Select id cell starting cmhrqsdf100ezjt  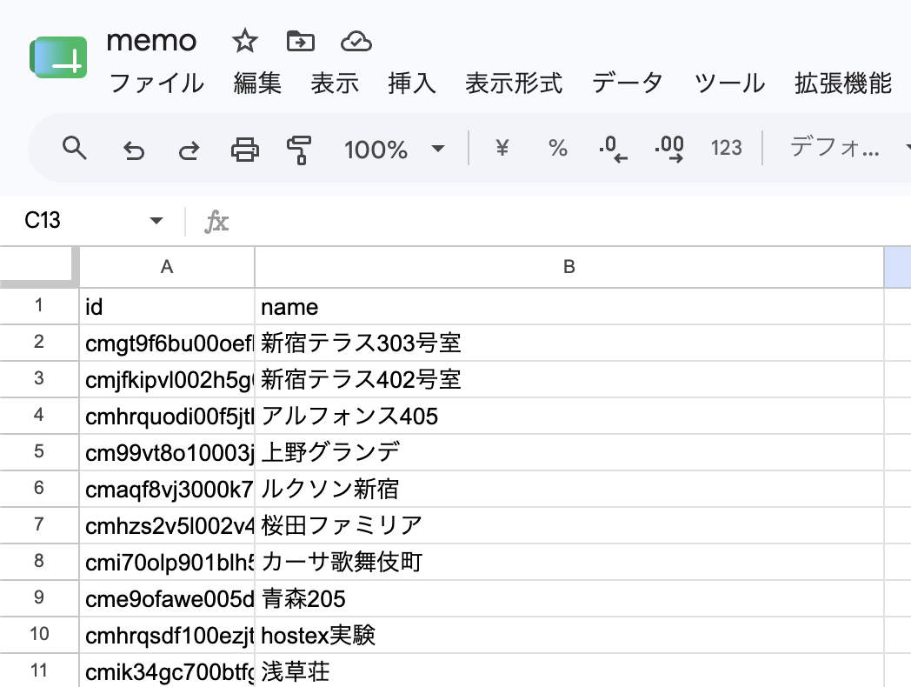pos(167,635)
